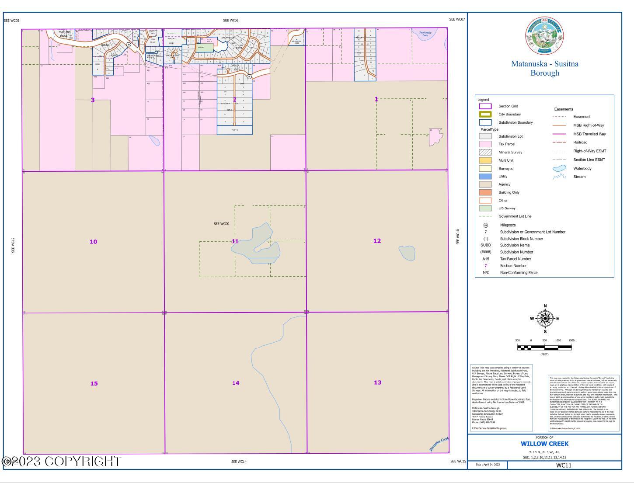This screenshot has height=483, width=634.
Task: Click the 'SEE WC05' label in the corner
Action: tap(11, 21)
